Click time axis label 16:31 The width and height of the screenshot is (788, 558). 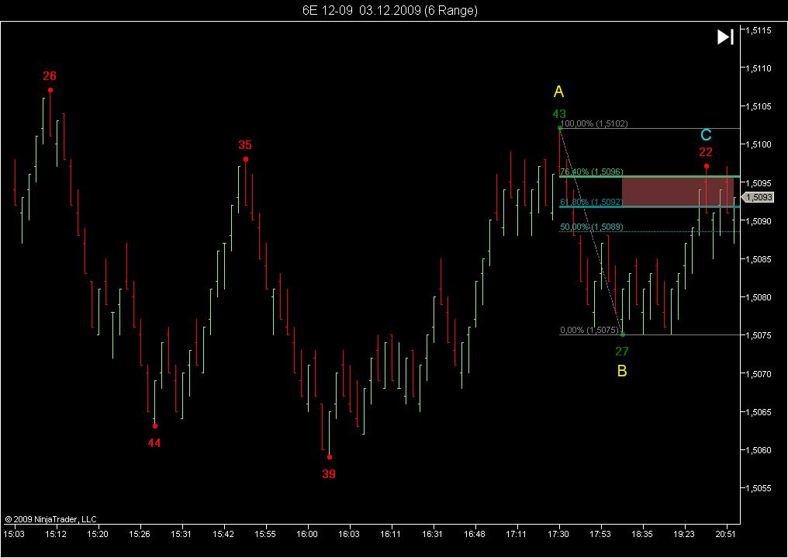[432, 534]
